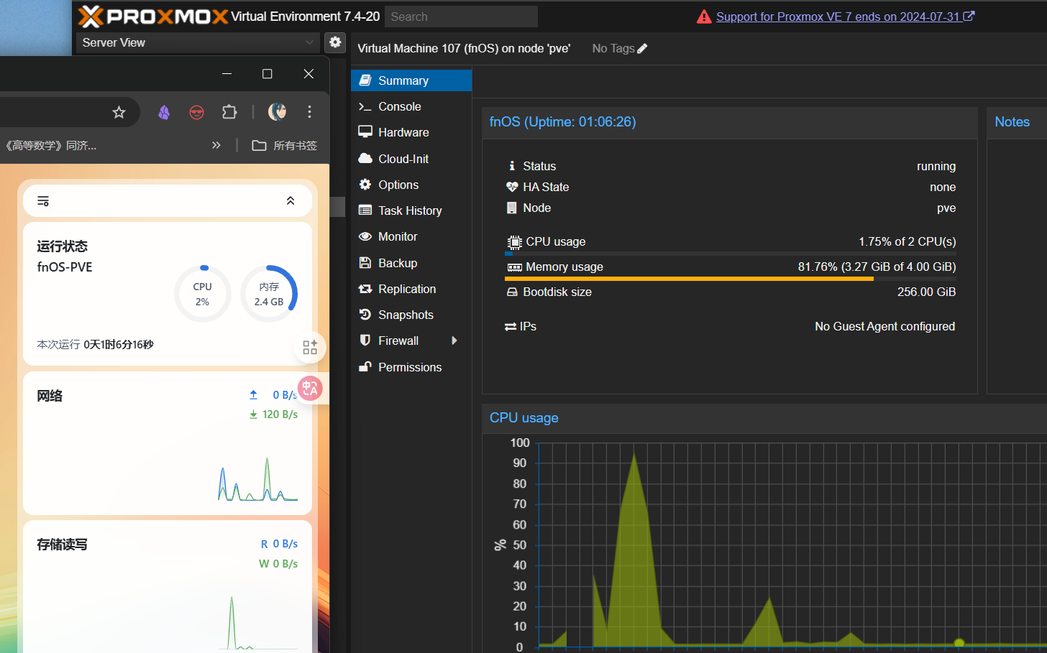
Task: Click the filter list icon in the fnOS panel
Action: tap(43, 201)
